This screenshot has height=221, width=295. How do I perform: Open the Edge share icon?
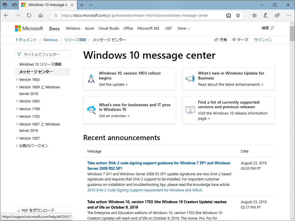(277, 15)
